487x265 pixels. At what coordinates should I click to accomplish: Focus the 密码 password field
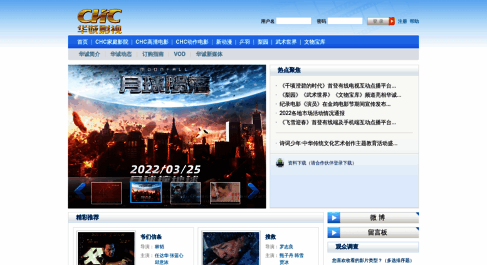(345, 21)
